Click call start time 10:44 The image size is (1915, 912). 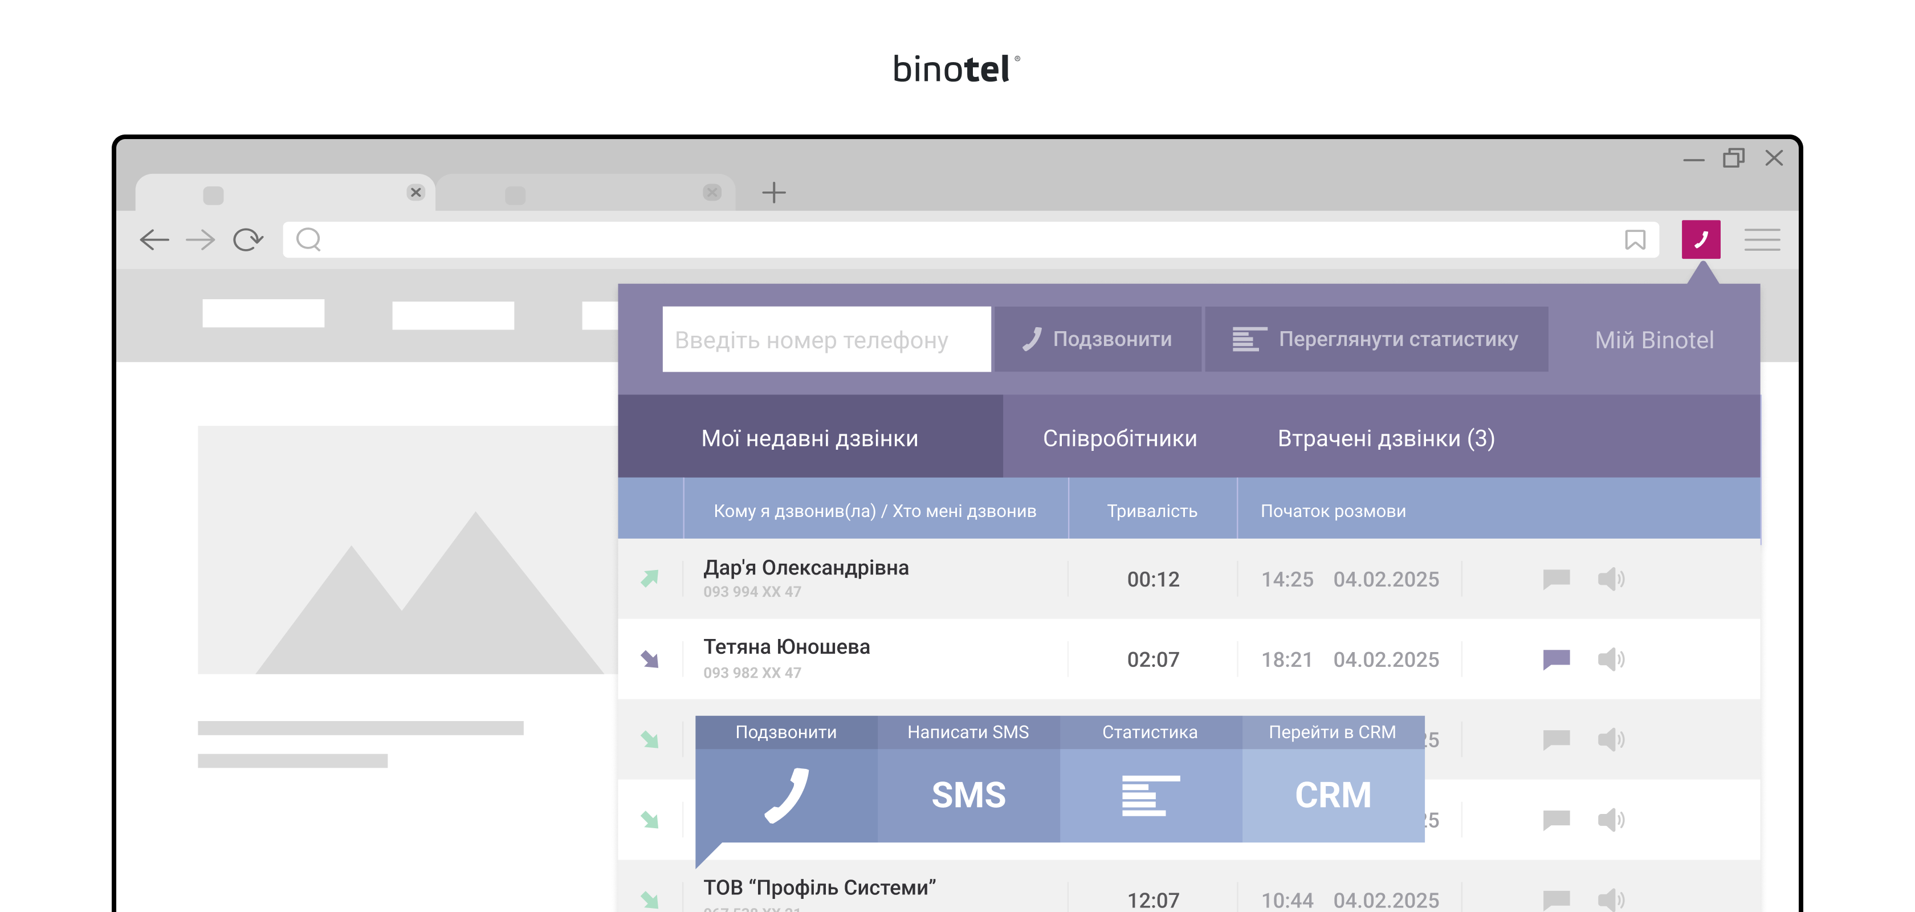[1287, 900]
